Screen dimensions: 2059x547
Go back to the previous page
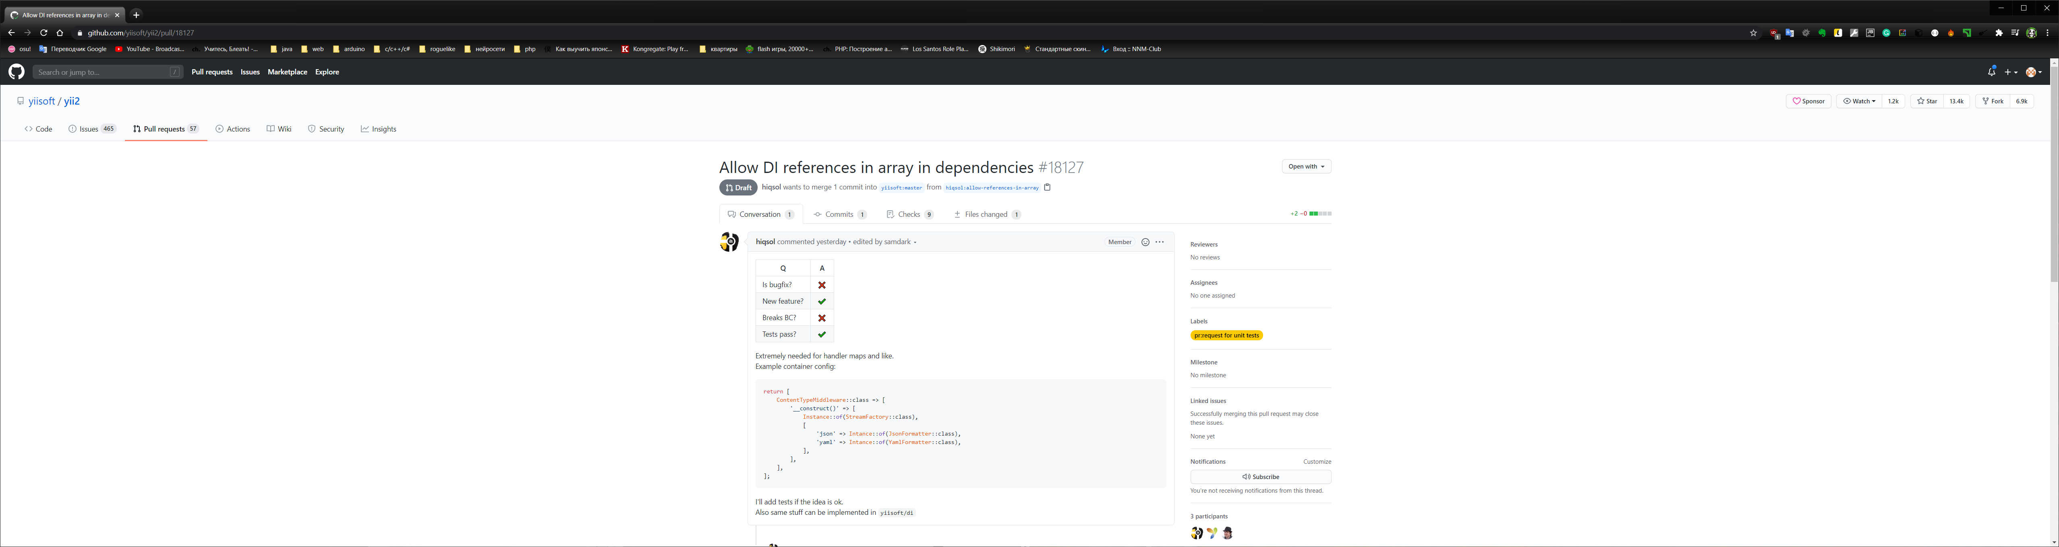11,33
